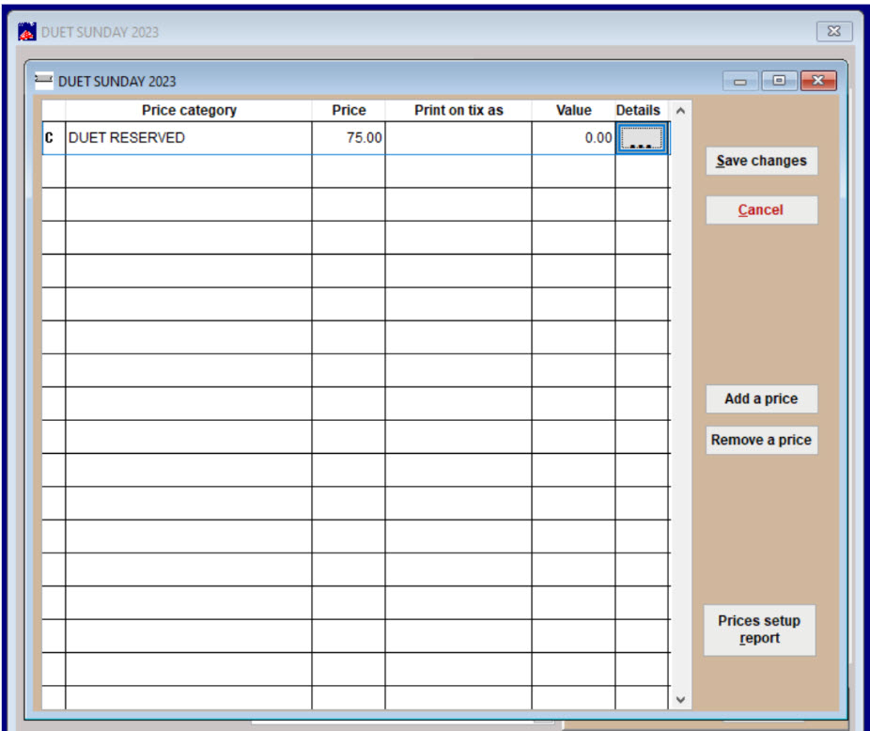Add a price to the list
Image resolution: width=870 pixels, height=731 pixels.
(x=761, y=398)
